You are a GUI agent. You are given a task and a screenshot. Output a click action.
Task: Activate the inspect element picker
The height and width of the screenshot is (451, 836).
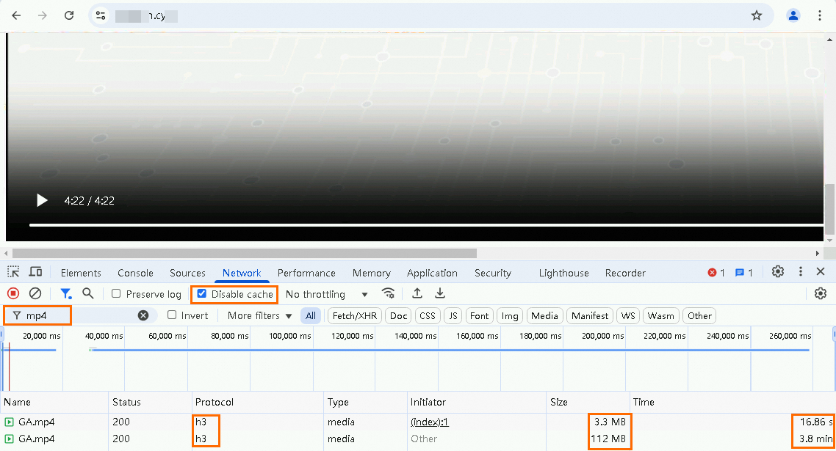click(13, 272)
